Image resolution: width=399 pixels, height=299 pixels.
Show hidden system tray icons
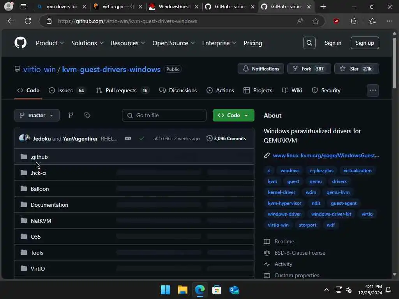point(327,290)
